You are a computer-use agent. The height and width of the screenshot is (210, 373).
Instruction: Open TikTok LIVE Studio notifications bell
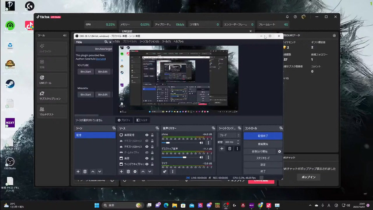coord(288,17)
